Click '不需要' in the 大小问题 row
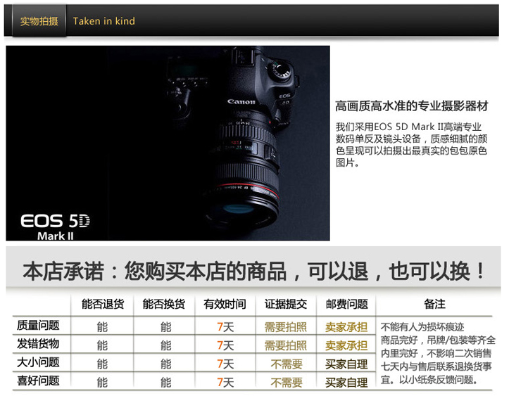 (x=287, y=364)
